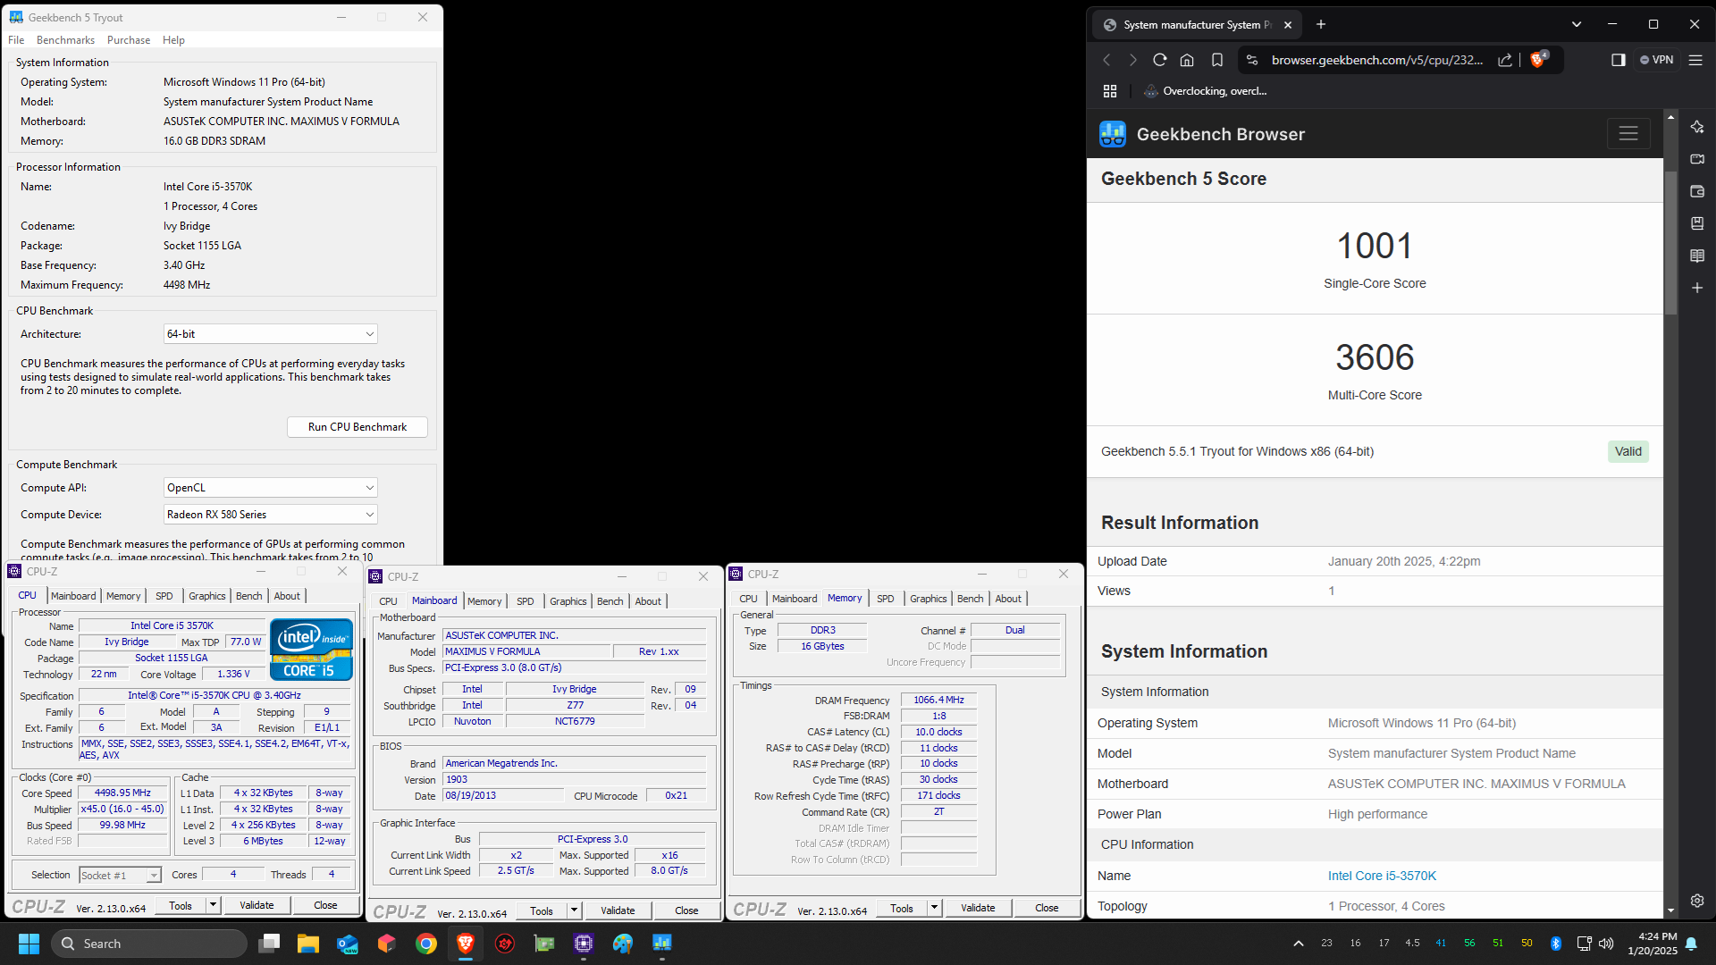
Task: Open Tools dropdown arrow in left CPU-Z window
Action: [213, 905]
